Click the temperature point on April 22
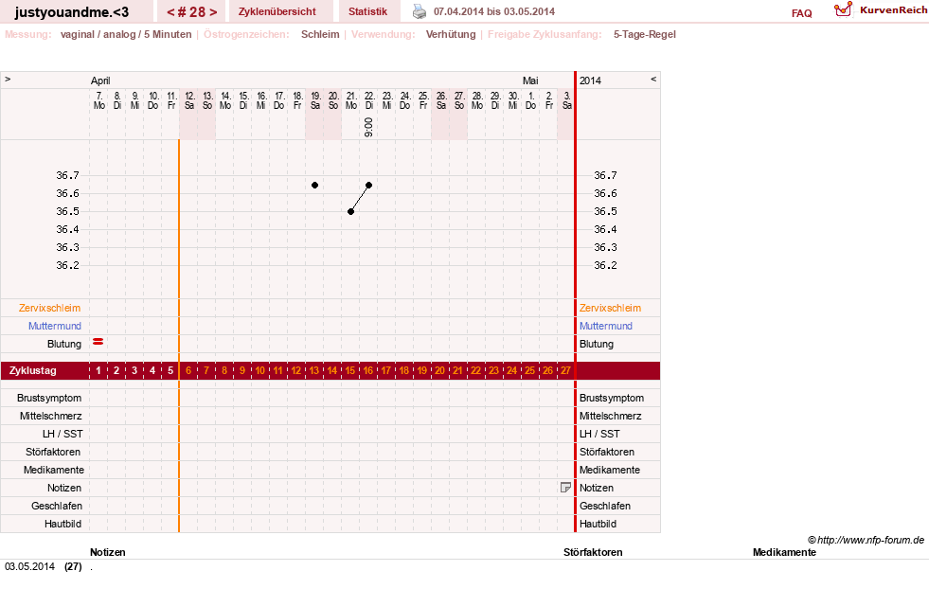Screen dimensions: 929x589 click(369, 186)
